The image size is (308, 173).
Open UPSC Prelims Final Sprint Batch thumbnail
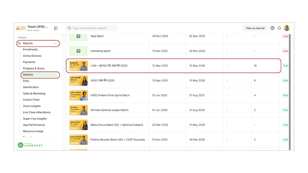click(x=78, y=95)
